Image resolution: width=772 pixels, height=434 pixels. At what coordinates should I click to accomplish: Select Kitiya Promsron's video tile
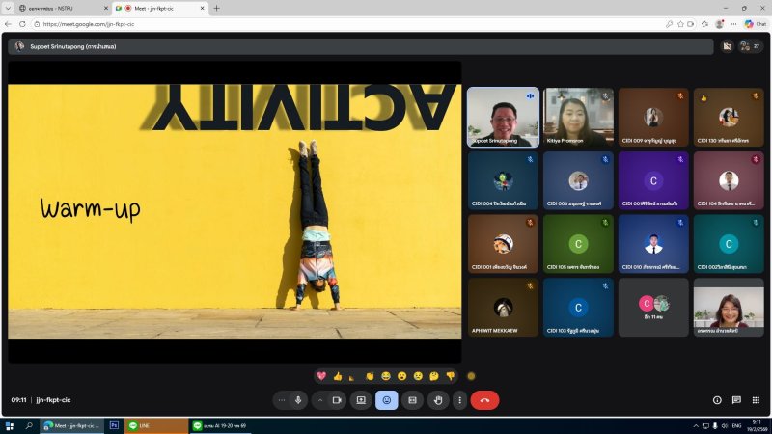click(578, 118)
